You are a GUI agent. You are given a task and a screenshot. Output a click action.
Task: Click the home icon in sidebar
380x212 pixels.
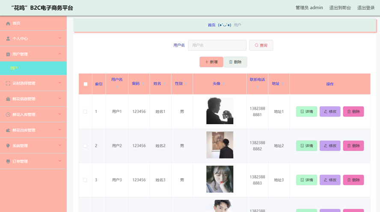8,24
